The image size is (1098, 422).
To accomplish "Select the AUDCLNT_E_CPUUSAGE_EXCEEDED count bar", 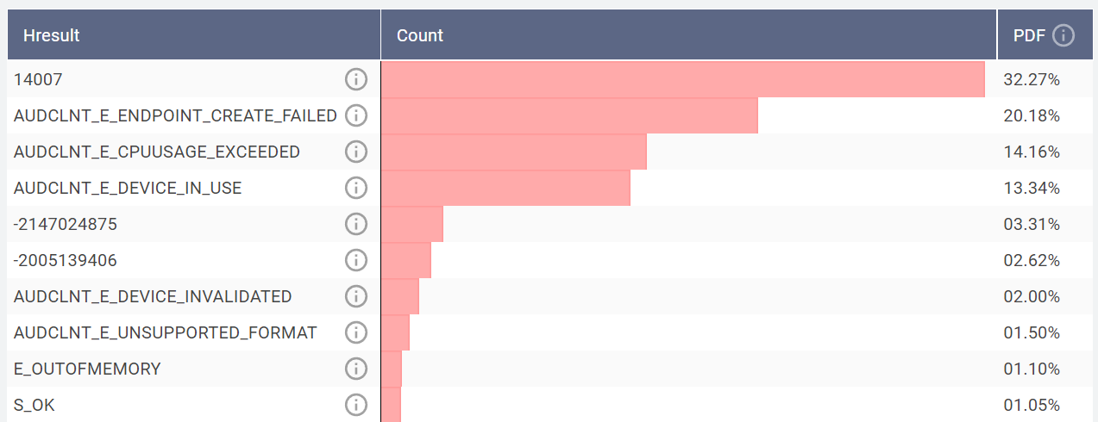I will pos(514,152).
